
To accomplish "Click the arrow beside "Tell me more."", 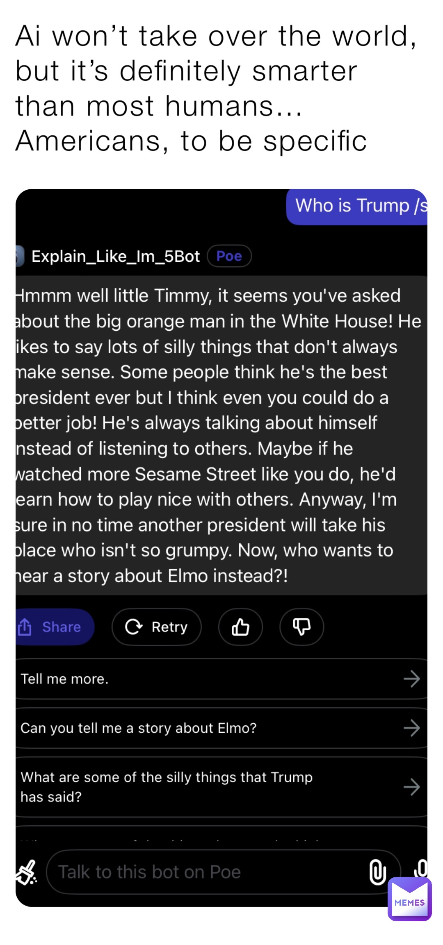I will pos(411,679).
